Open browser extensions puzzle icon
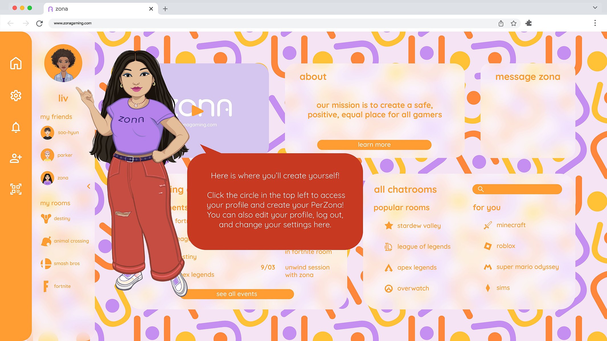 click(529, 23)
